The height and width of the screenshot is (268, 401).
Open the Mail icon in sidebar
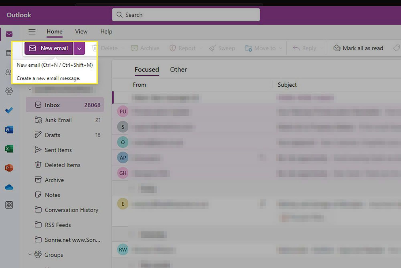coord(9,34)
